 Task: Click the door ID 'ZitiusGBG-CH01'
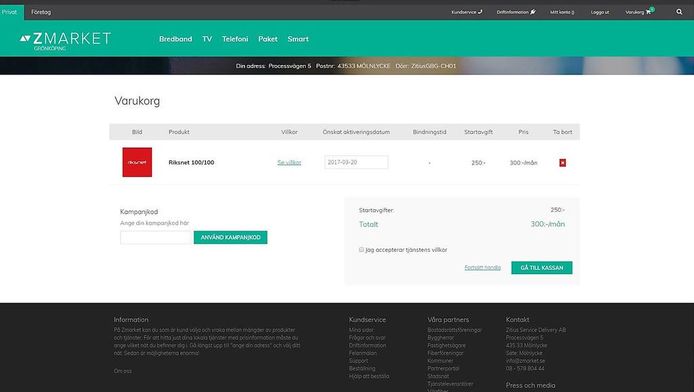pos(433,66)
